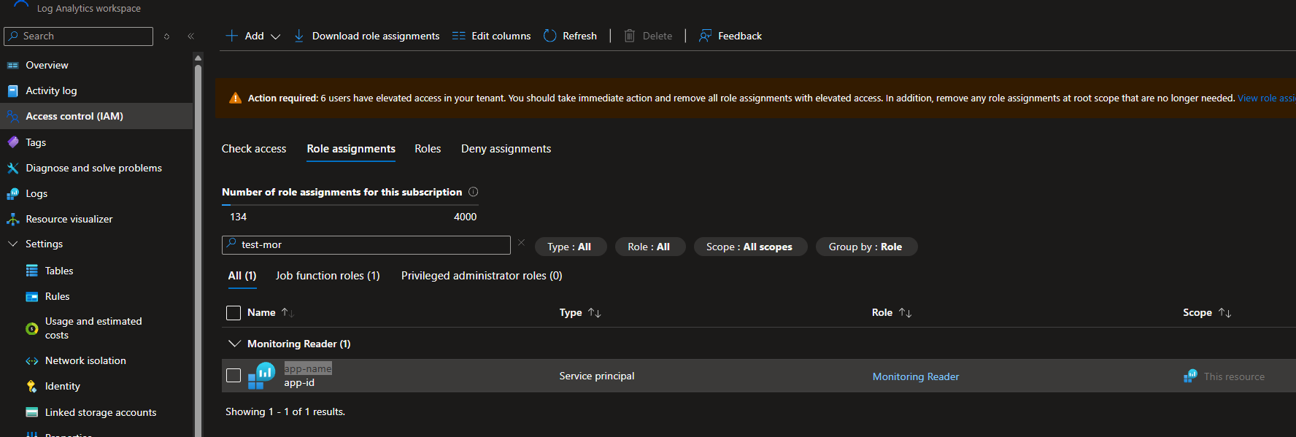Sort by the Role column arrows
This screenshot has height=437, width=1296.
pyautogui.click(x=905, y=312)
